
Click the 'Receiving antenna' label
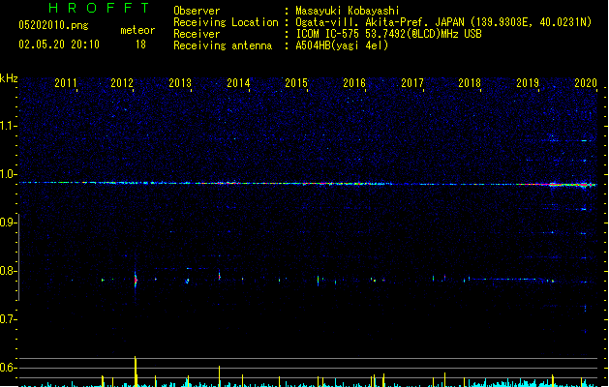tap(223, 45)
